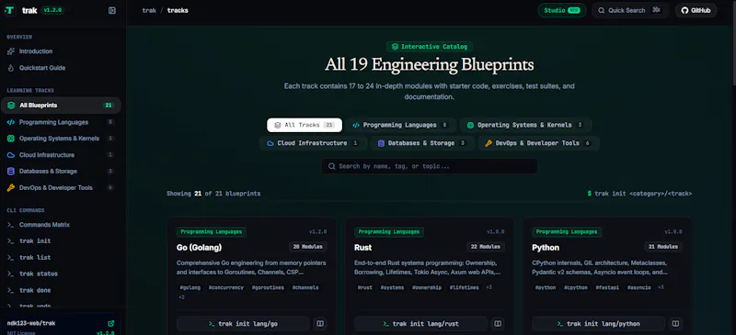Click the chip icon beside sidebar Operating Systems
Viewport: 736px width, 335px height.
[x=11, y=139]
